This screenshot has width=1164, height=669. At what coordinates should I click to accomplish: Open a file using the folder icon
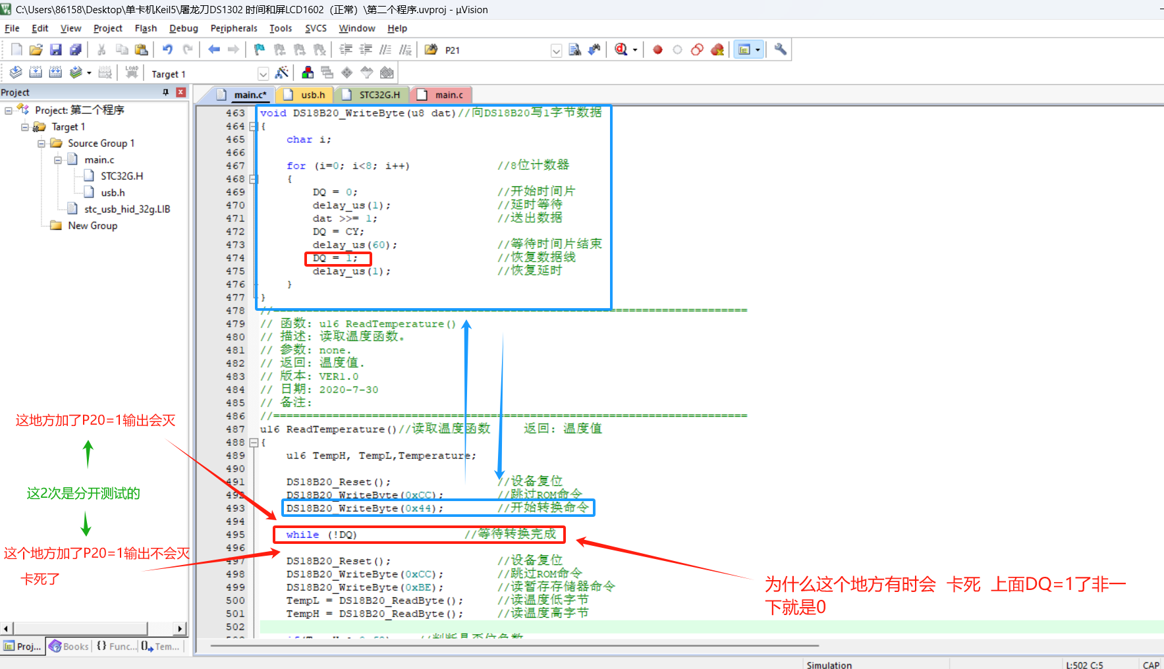(36, 49)
